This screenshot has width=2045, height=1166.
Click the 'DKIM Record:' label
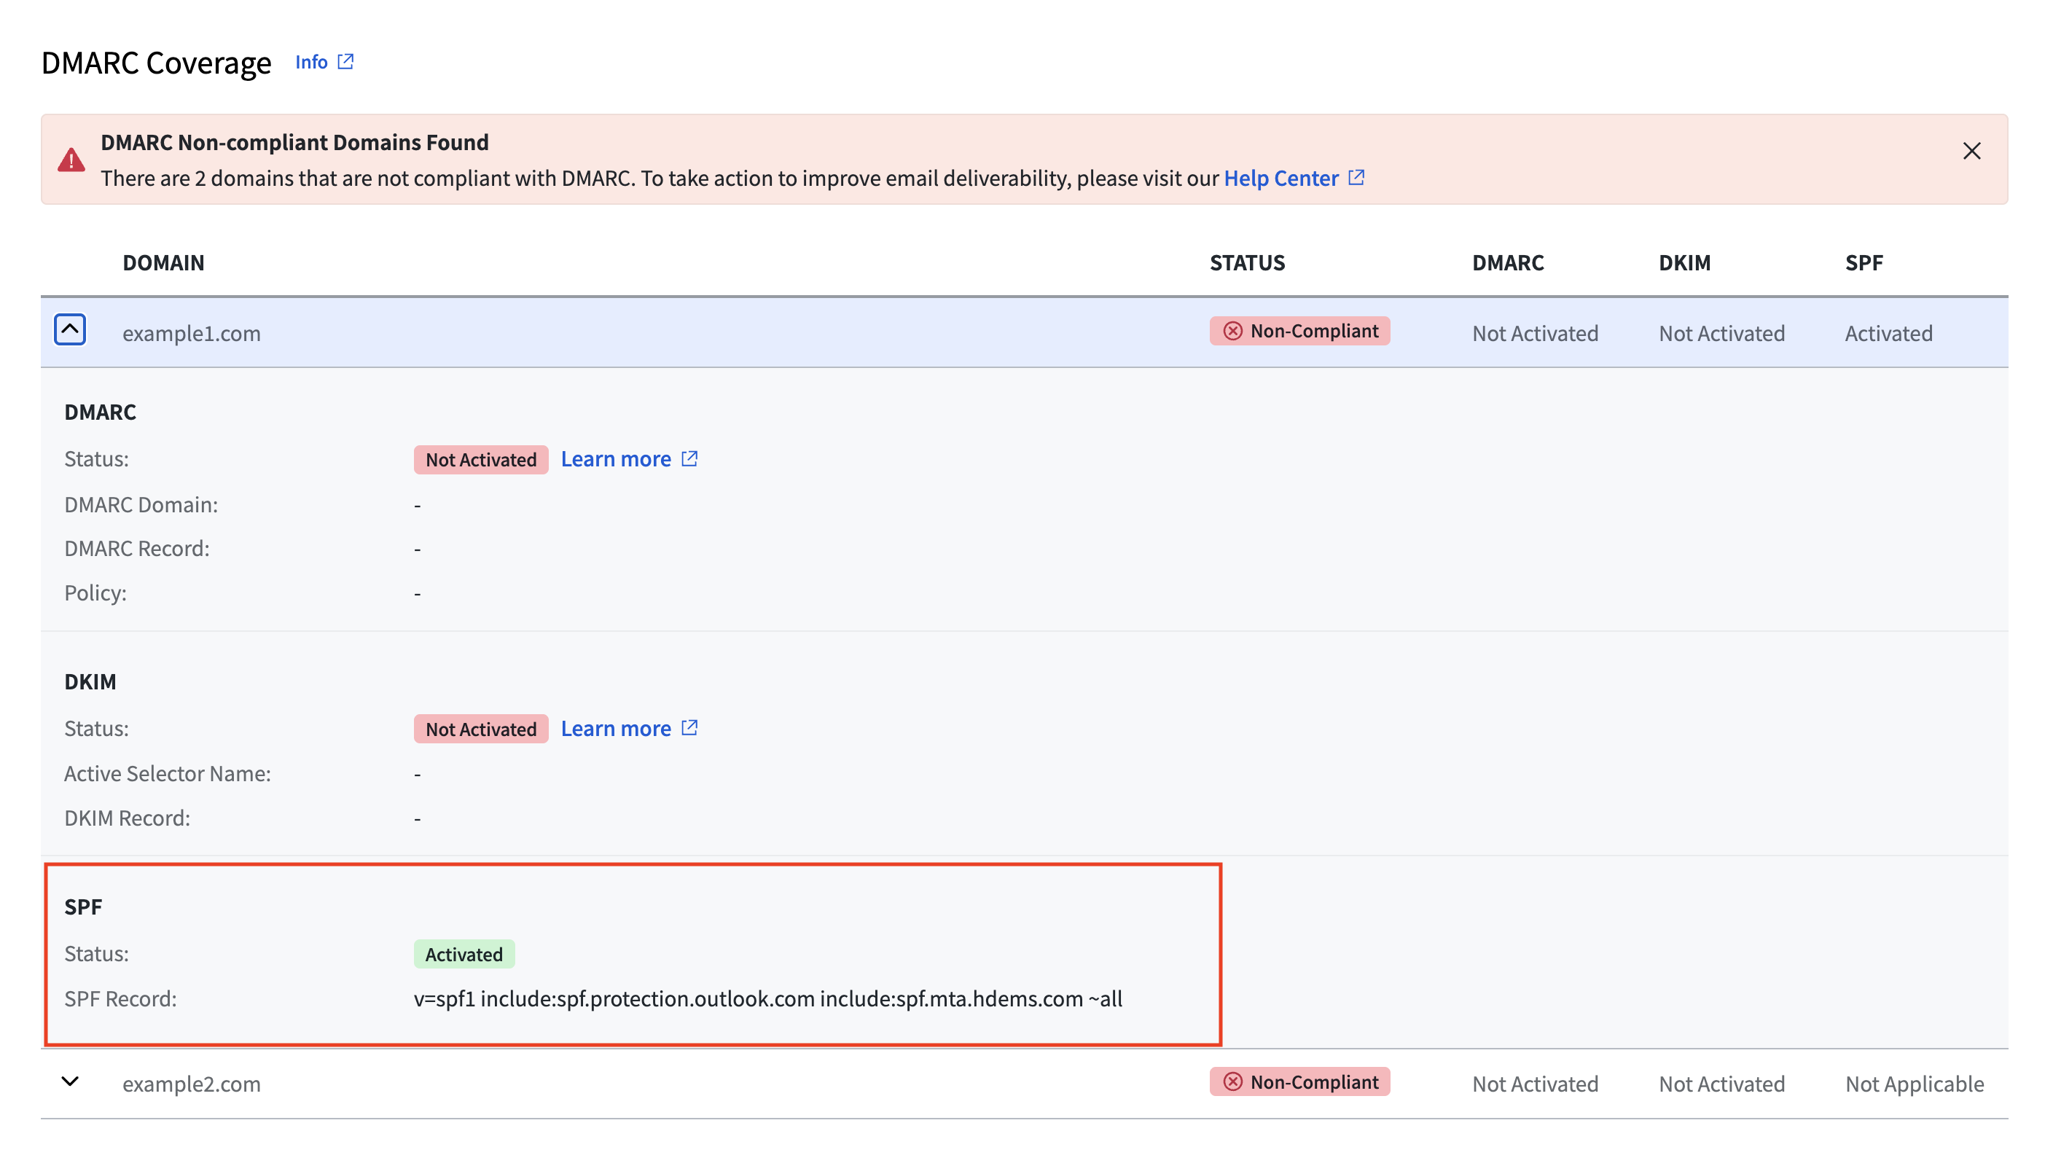pos(128,818)
